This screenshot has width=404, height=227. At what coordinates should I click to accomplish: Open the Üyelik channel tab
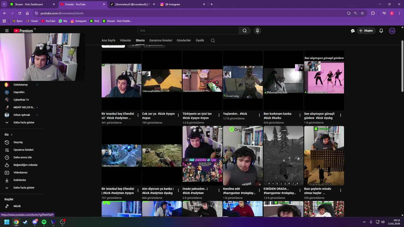tap(200, 40)
